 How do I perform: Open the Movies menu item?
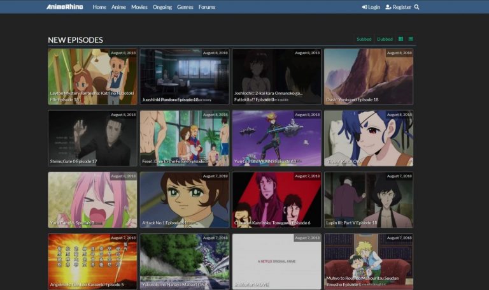point(139,7)
